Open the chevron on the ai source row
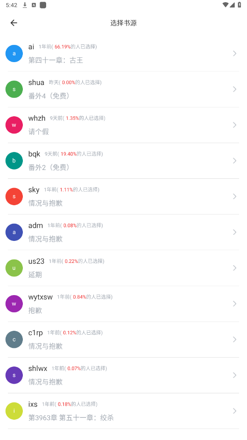Screen dimensions: 247x440 tap(235, 53)
